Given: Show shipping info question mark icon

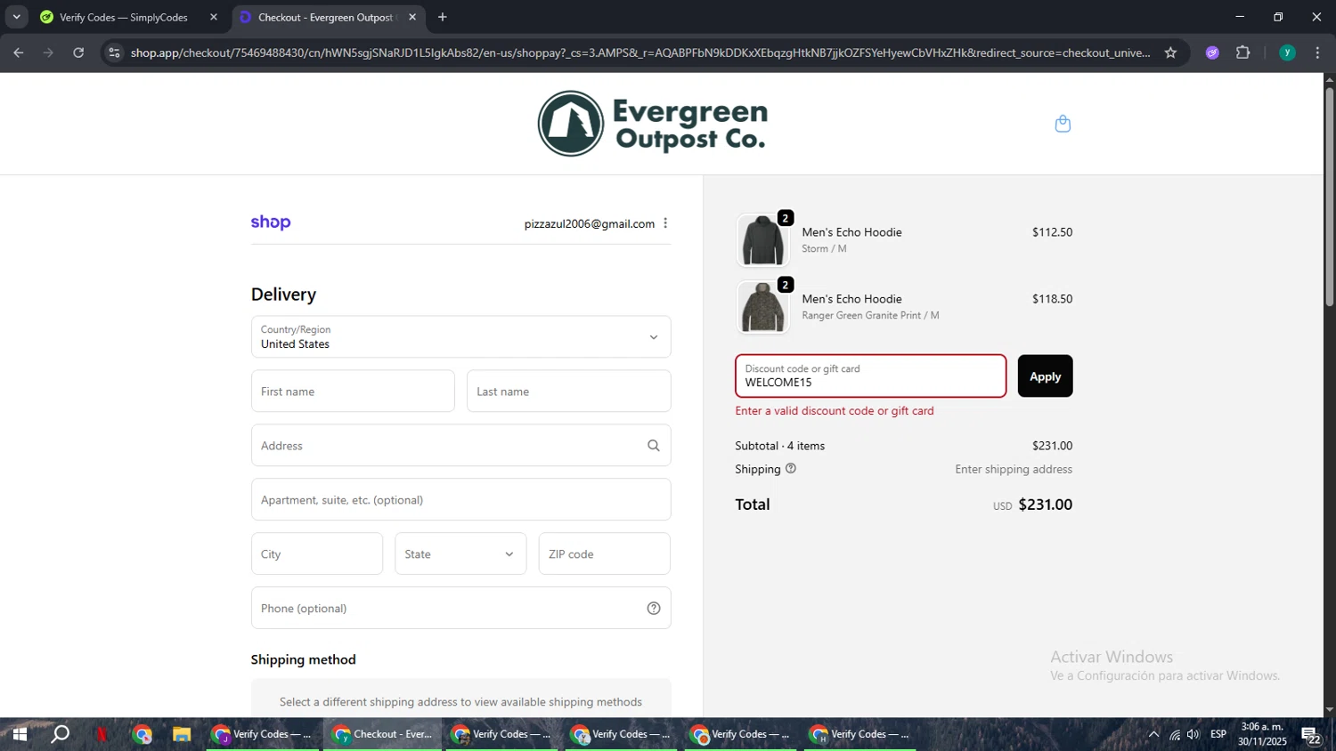Looking at the screenshot, I should click(x=791, y=468).
